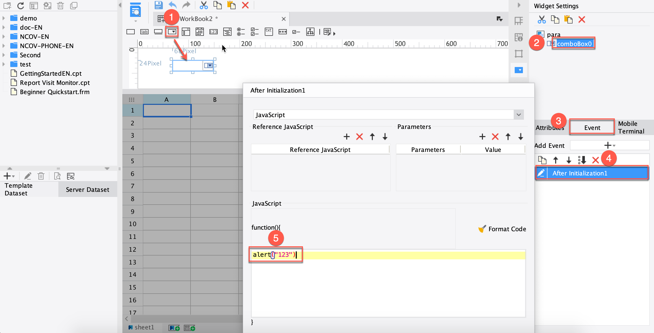Switch to the Event tab
Viewport: 654px width, 333px height.
pos(592,127)
